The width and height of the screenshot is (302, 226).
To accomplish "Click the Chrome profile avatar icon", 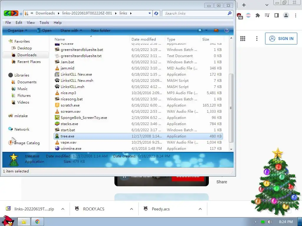I will click(x=286, y=15).
